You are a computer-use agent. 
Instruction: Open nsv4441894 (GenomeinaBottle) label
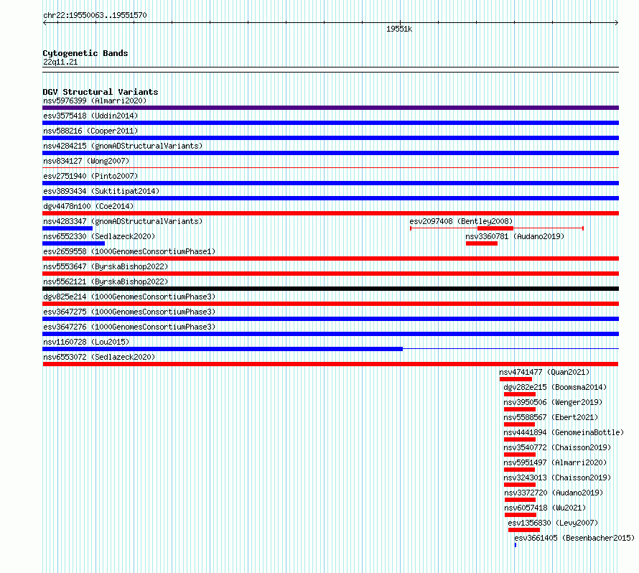(564, 432)
